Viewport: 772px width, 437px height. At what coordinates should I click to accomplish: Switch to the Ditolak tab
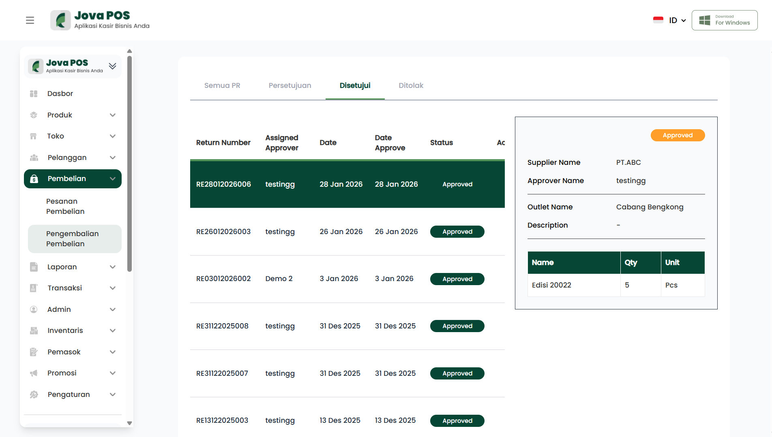411,85
